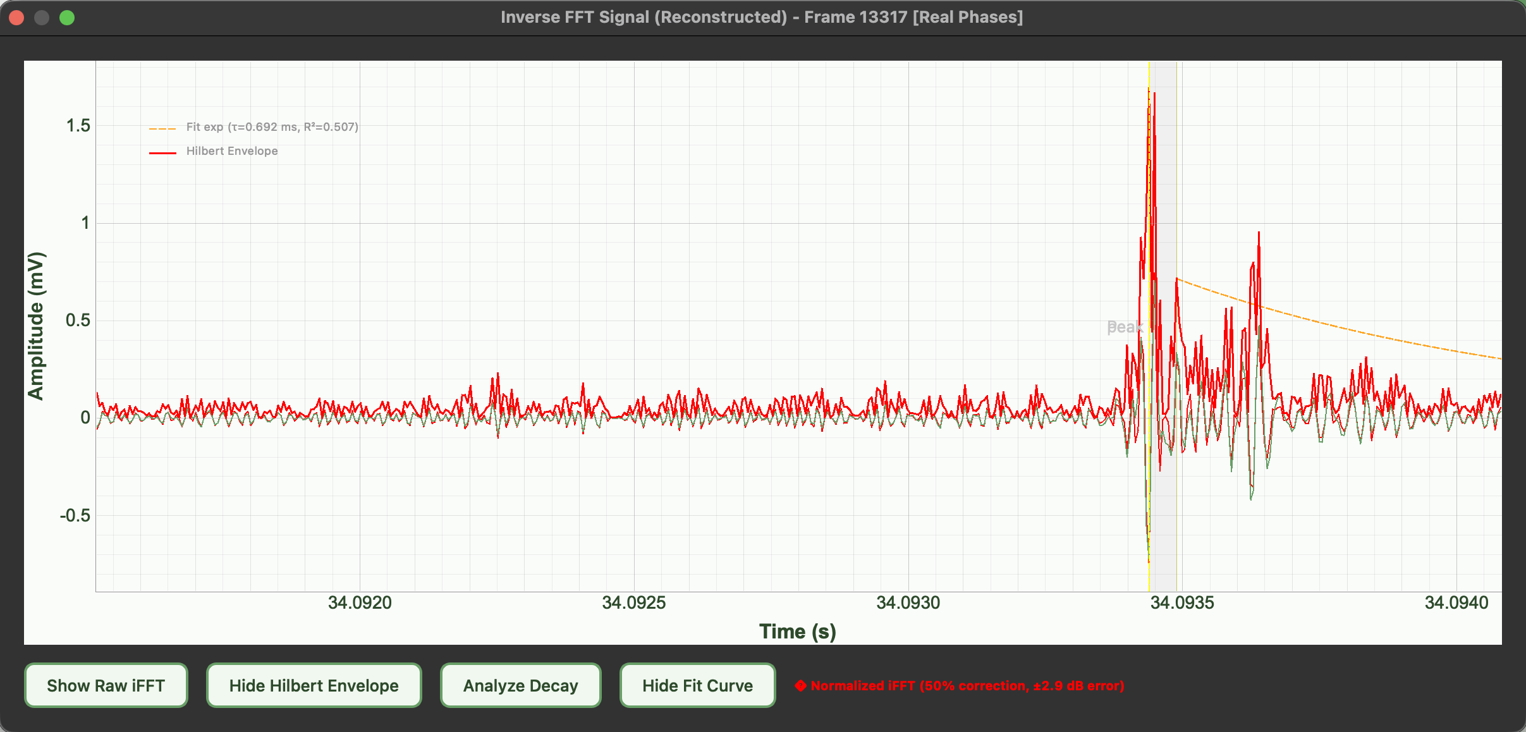Screen dimensions: 1526x732
Task: Click the Hilbert Envelope legend entry
Action: click(232, 151)
